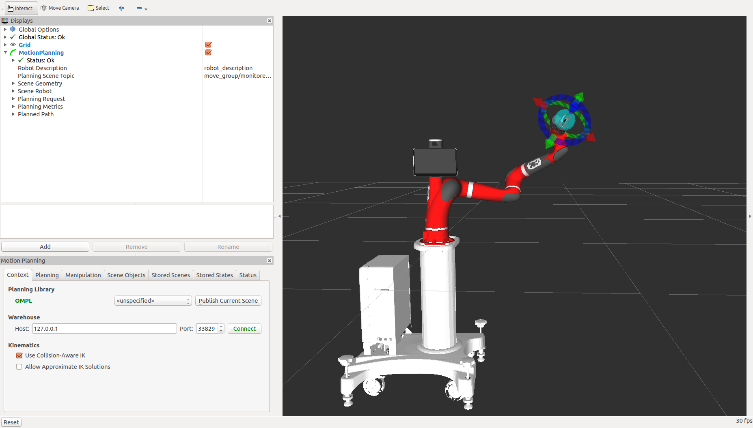Expand Scene Robot node
The image size is (753, 428).
click(x=13, y=91)
